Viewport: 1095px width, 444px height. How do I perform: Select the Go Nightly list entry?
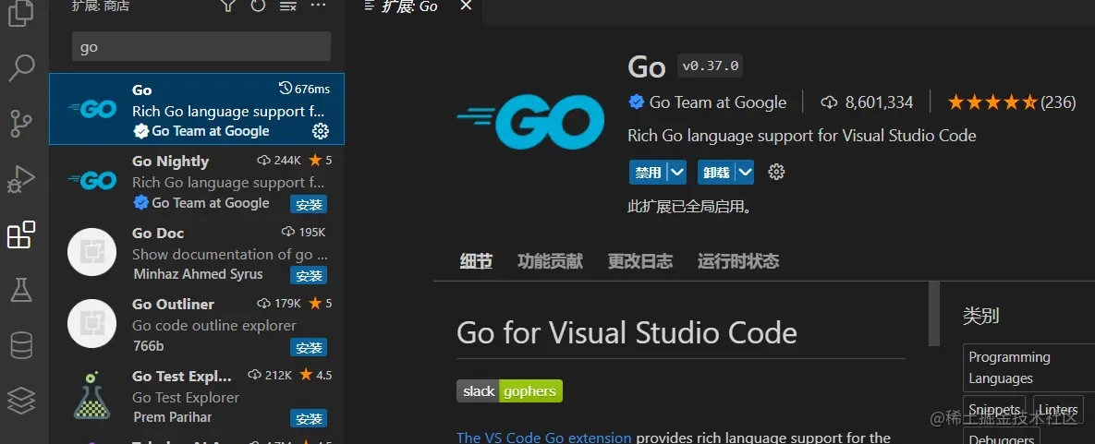tap(197, 181)
